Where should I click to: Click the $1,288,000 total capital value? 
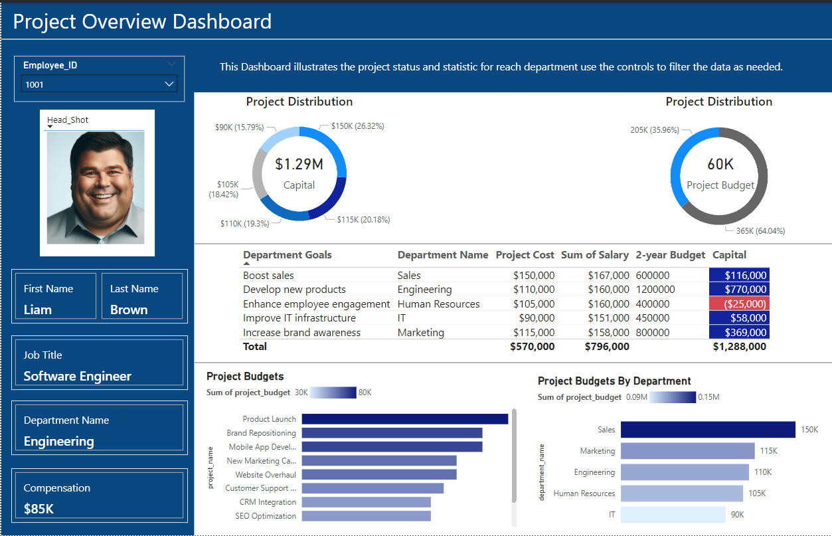point(740,347)
